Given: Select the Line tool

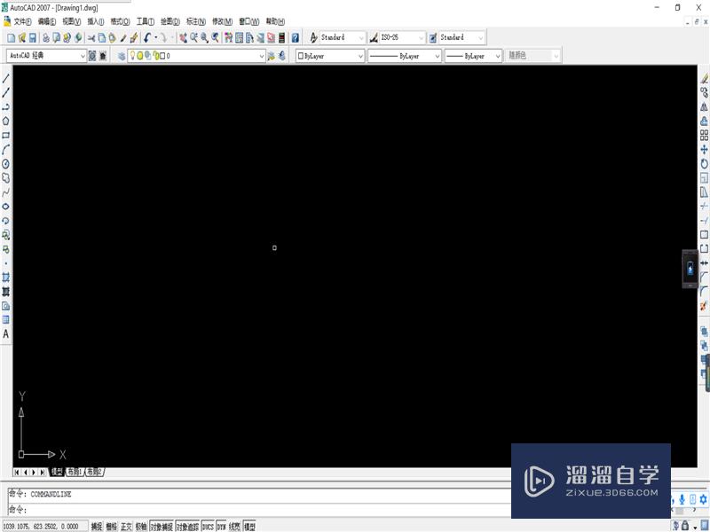Looking at the screenshot, I should tap(7, 78).
